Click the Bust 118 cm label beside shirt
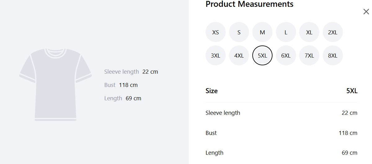 pyautogui.click(x=121, y=85)
